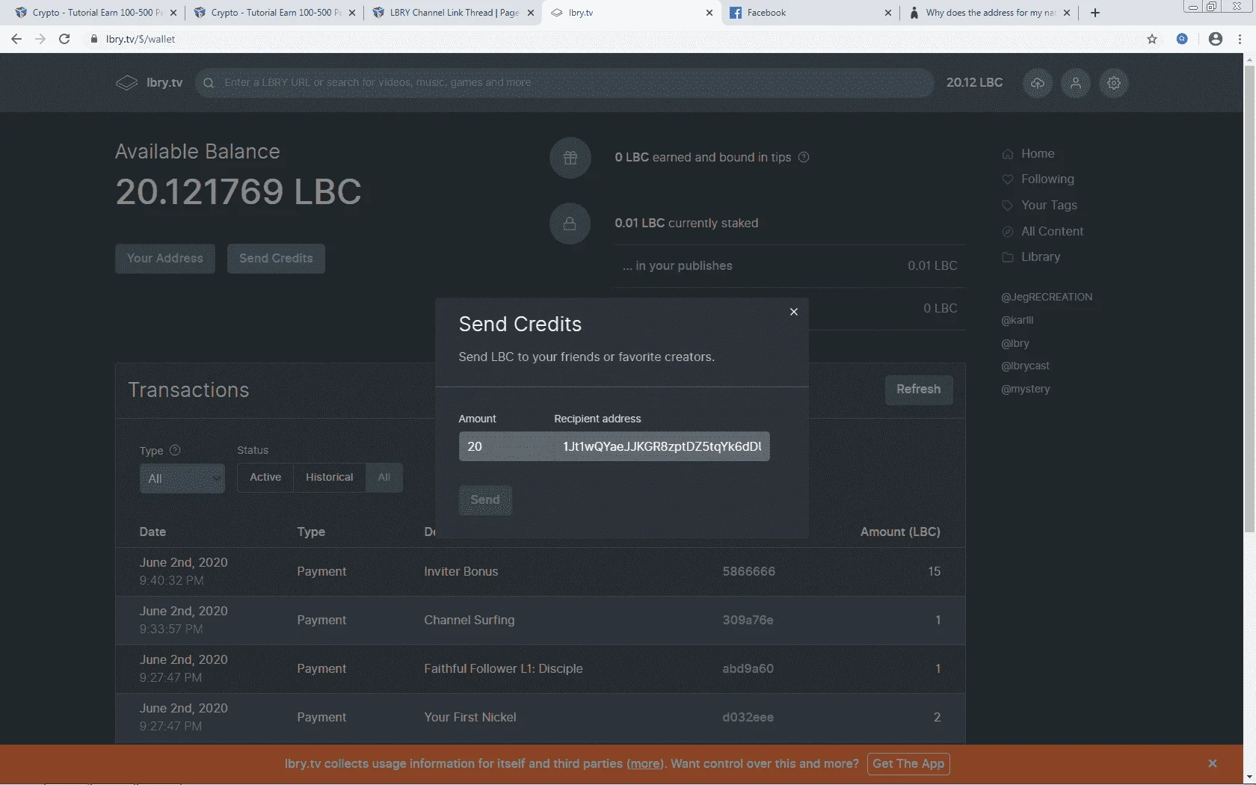Open the account user icon in header
Screen dimensions: 1256x785
click(x=1076, y=83)
